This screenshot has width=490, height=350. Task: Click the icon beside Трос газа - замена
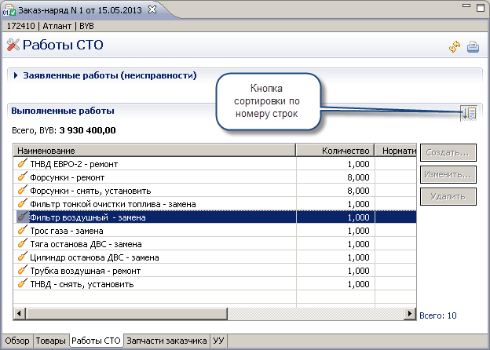coord(22,231)
